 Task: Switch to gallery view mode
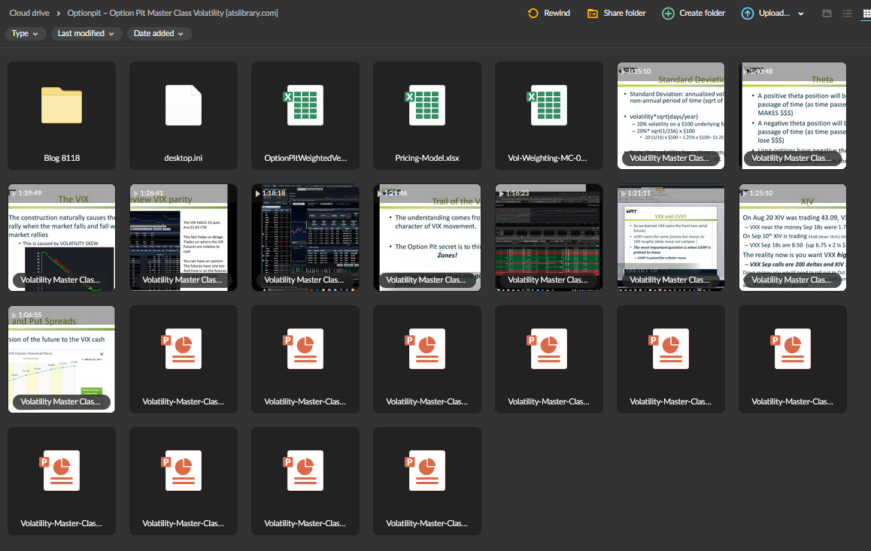[x=827, y=13]
